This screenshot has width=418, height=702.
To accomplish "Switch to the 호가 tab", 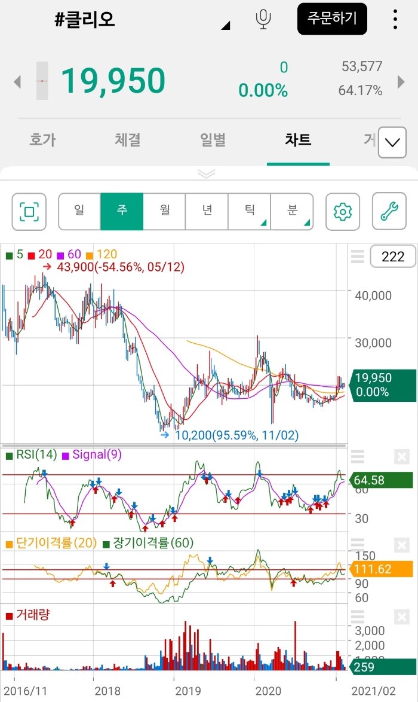I will [42, 140].
